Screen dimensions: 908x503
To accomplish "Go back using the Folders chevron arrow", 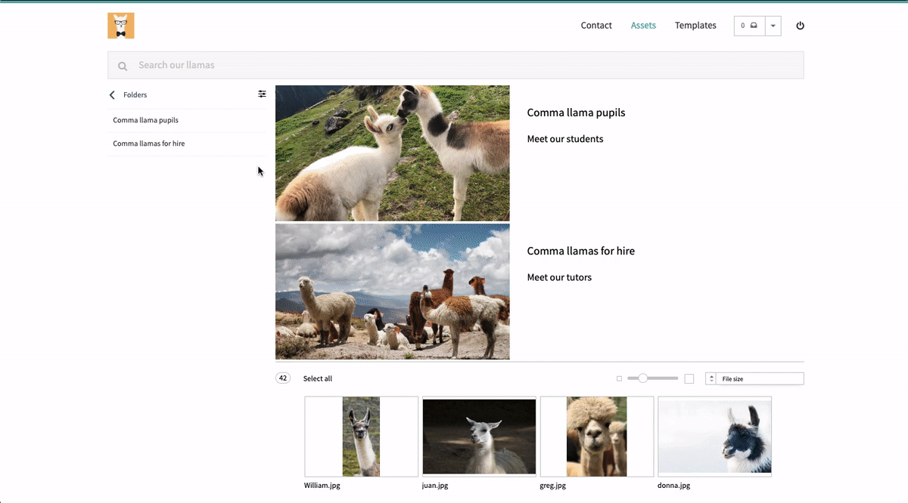I will pyautogui.click(x=112, y=95).
